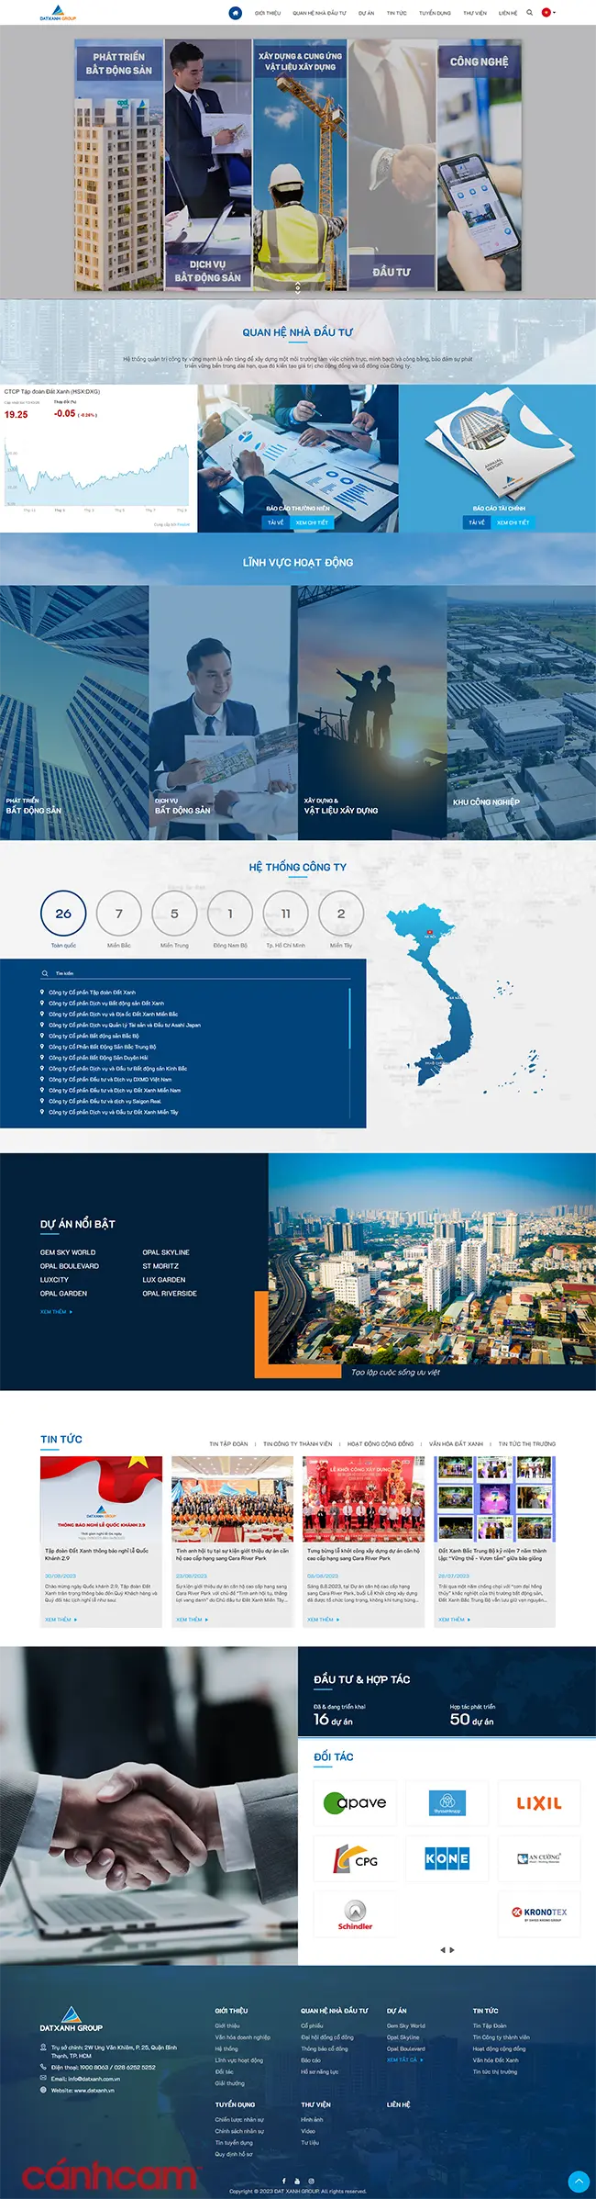Open the Apave partner logo
This screenshot has width=596, height=2199.
click(x=355, y=1803)
